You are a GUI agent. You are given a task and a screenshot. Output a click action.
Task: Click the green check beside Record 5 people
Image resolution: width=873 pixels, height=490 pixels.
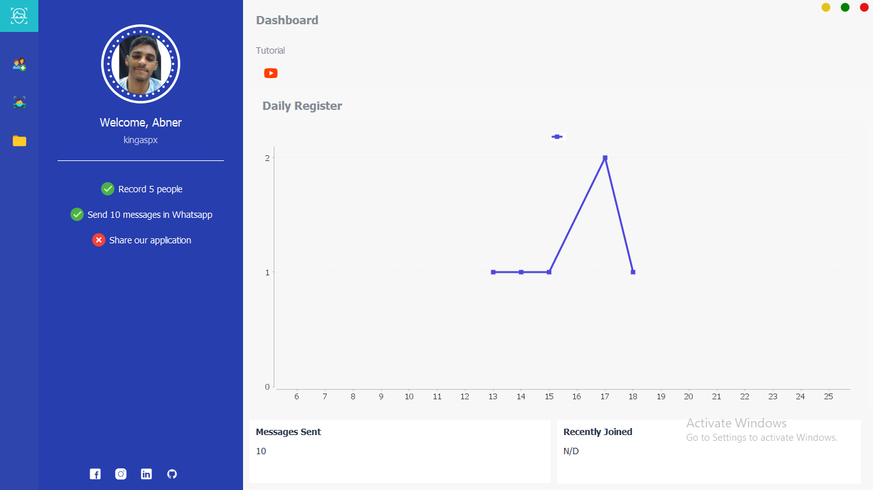[107, 189]
